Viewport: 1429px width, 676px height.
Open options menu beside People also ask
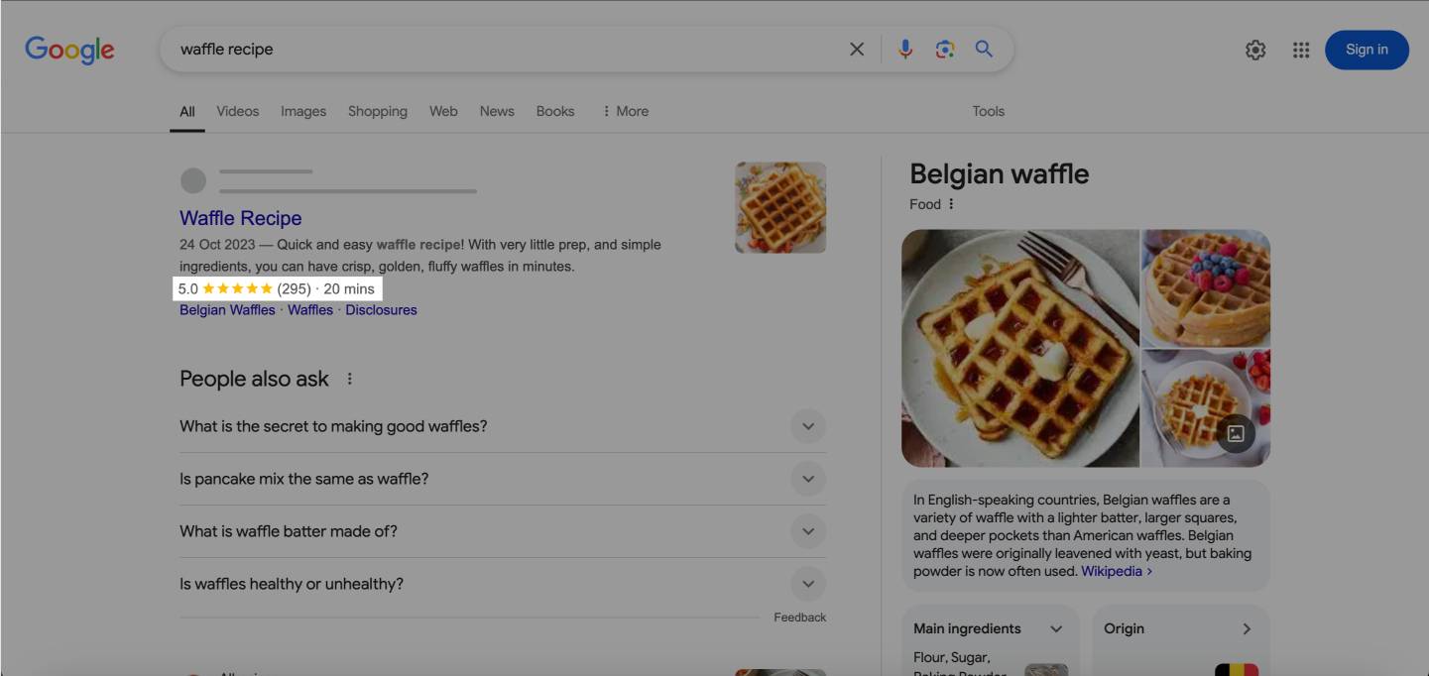click(349, 379)
